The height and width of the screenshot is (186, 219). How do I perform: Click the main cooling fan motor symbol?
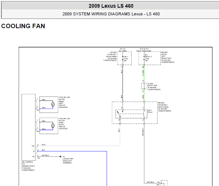point(53,104)
